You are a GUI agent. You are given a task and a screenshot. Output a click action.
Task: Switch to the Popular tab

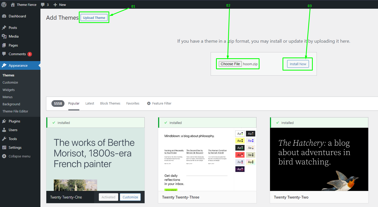(x=74, y=103)
